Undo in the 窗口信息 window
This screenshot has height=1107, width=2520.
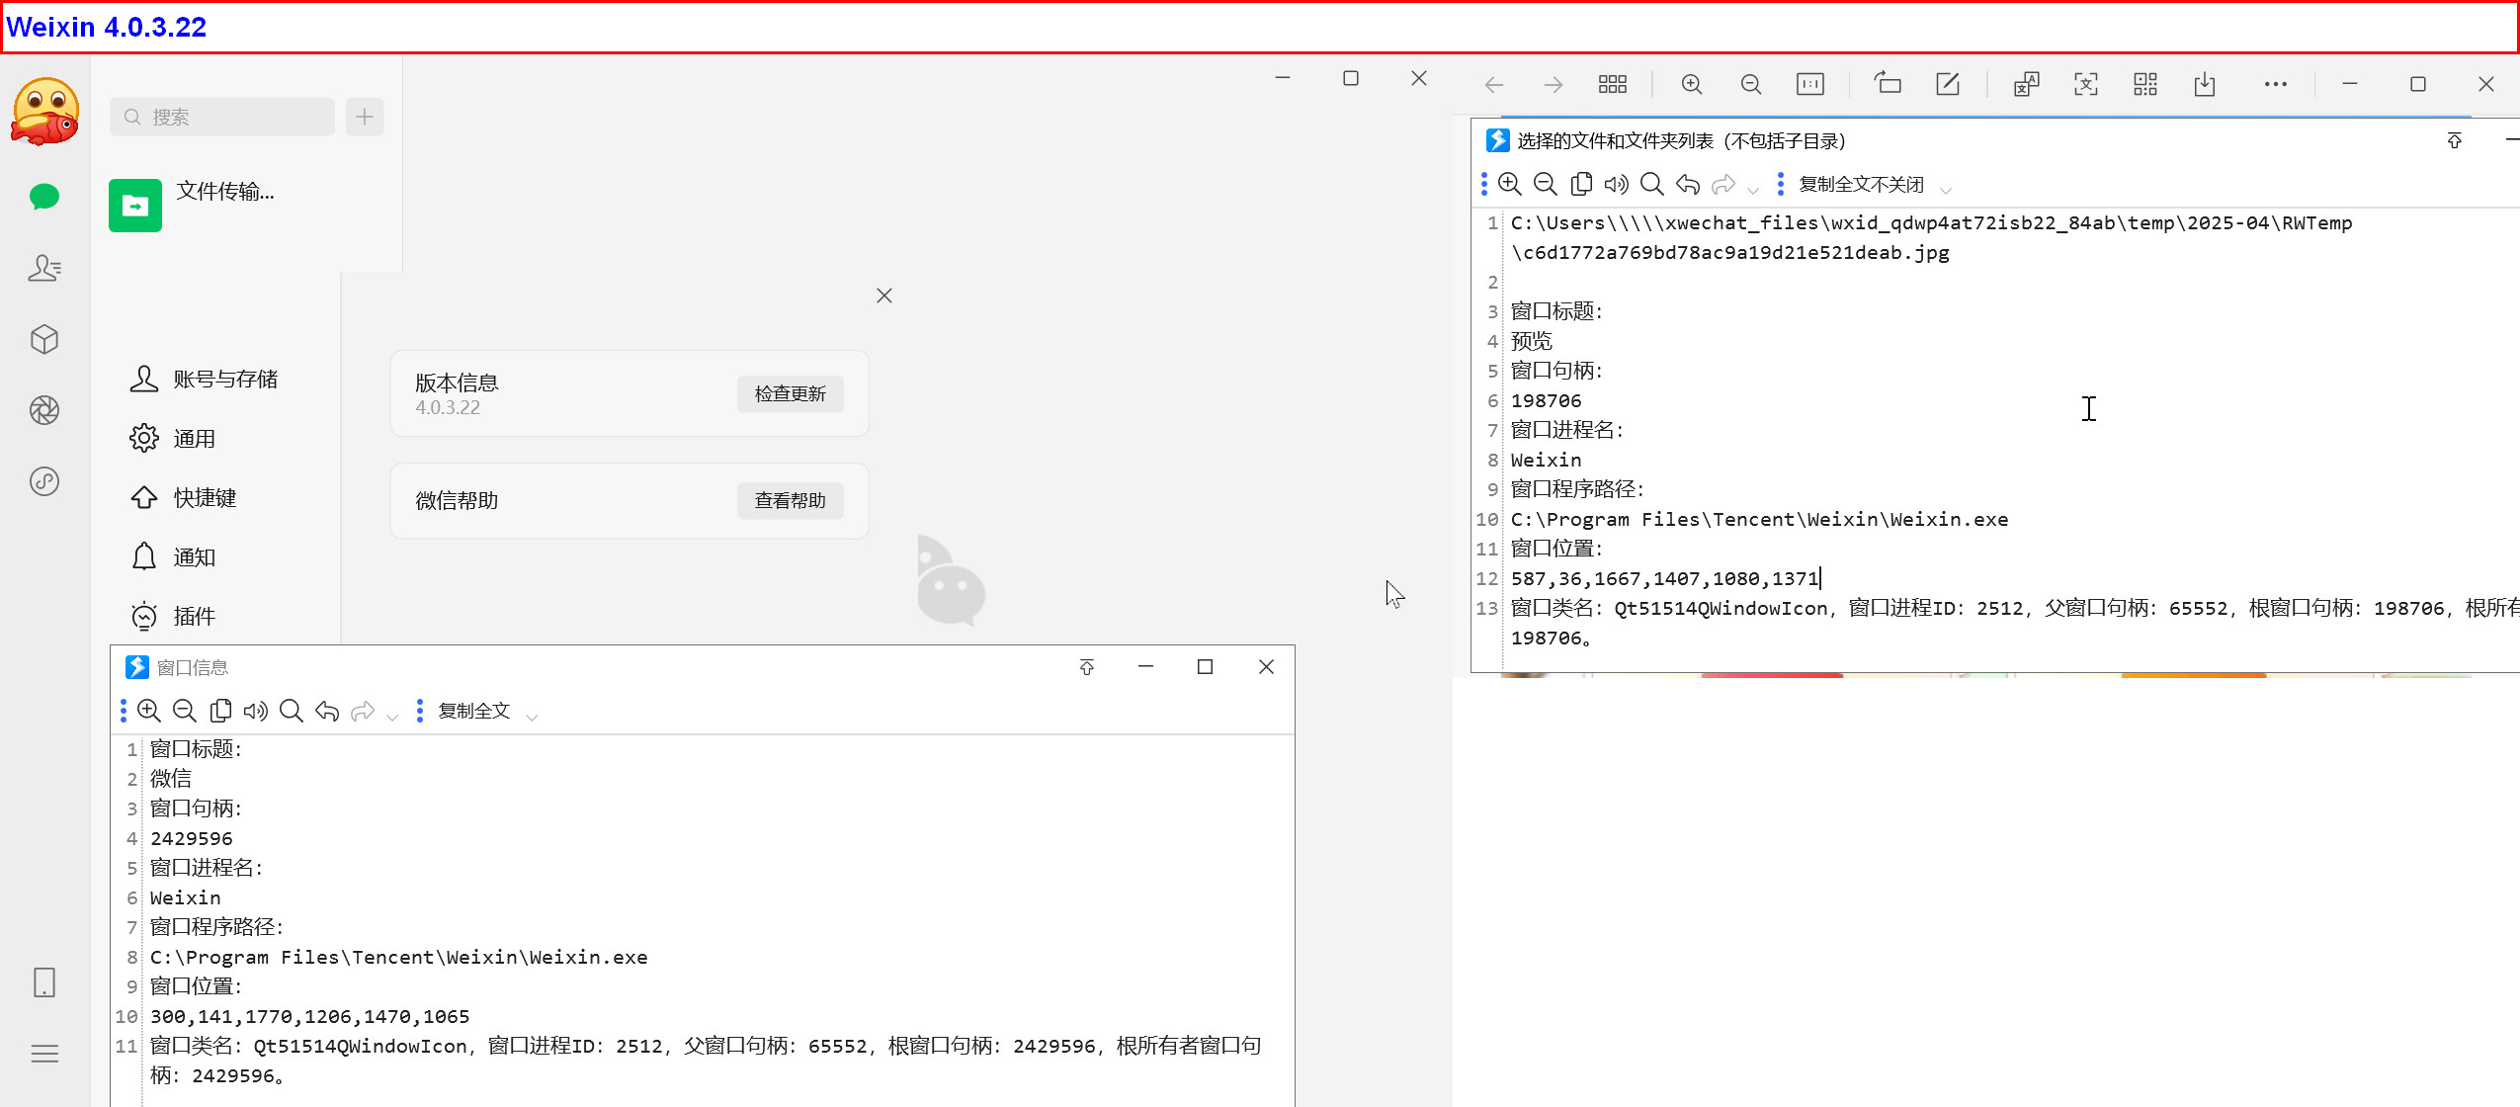coord(327,711)
